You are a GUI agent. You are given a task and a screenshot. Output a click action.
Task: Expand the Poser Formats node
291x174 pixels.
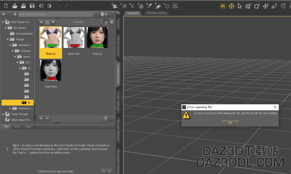[x=3, y=114]
